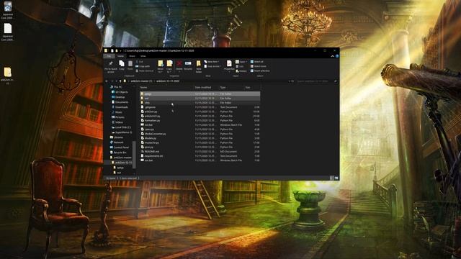Switch to the Share ribbon tab
Viewport: 461px width, 259px height.
(132, 56)
